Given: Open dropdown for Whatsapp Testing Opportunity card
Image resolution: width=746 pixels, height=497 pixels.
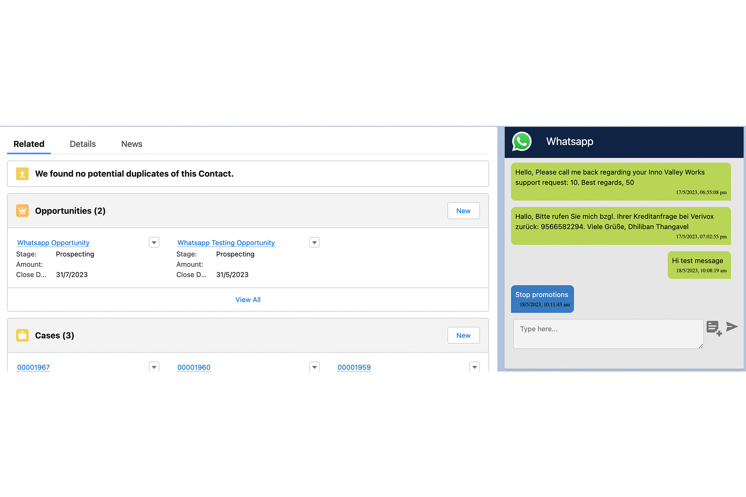Looking at the screenshot, I should click(314, 243).
